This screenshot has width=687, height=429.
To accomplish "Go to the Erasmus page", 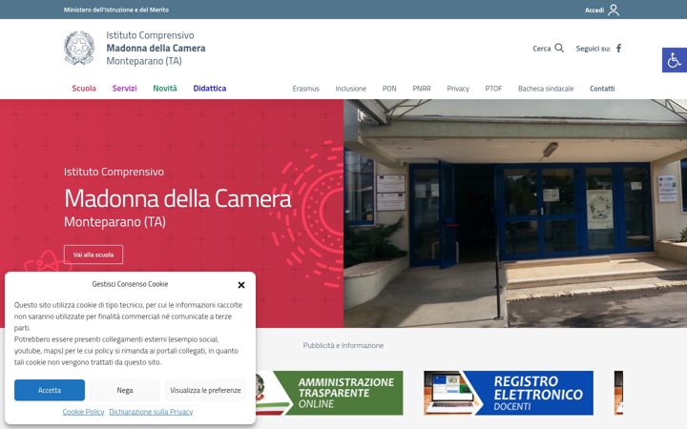I will 306,89.
